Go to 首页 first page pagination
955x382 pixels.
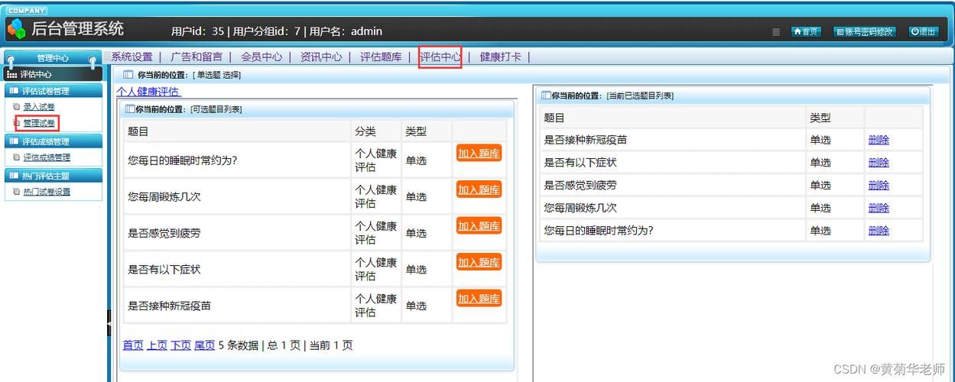coord(133,345)
